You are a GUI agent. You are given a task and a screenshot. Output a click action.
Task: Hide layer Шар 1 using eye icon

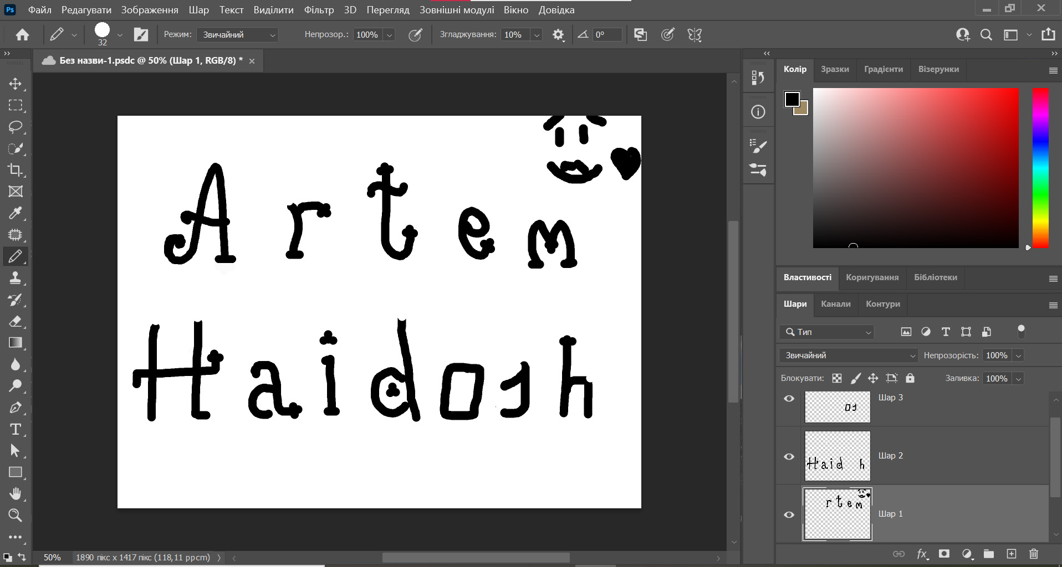tap(789, 515)
